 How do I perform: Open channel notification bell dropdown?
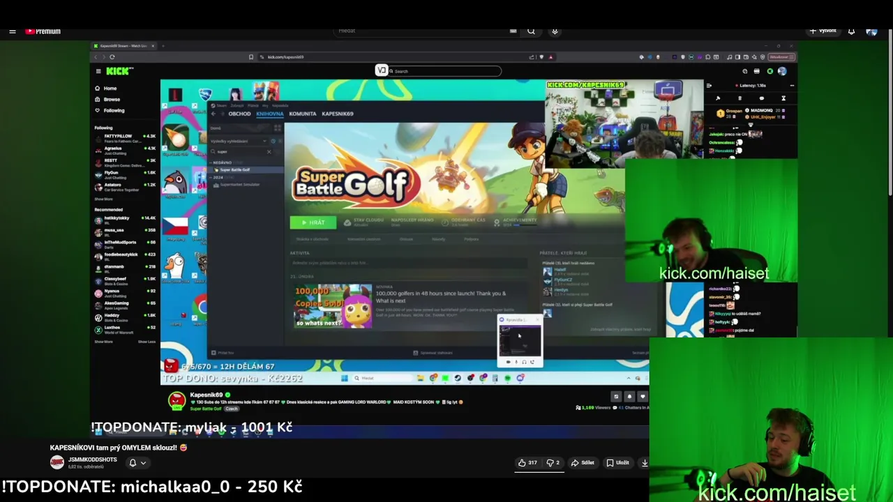(137, 462)
